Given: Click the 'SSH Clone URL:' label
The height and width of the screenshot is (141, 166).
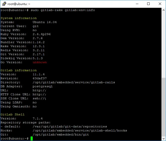Looking at the screenshot, I should point(15,99).
